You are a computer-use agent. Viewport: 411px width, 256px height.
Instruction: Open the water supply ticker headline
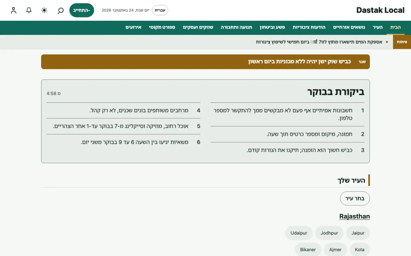point(319,42)
